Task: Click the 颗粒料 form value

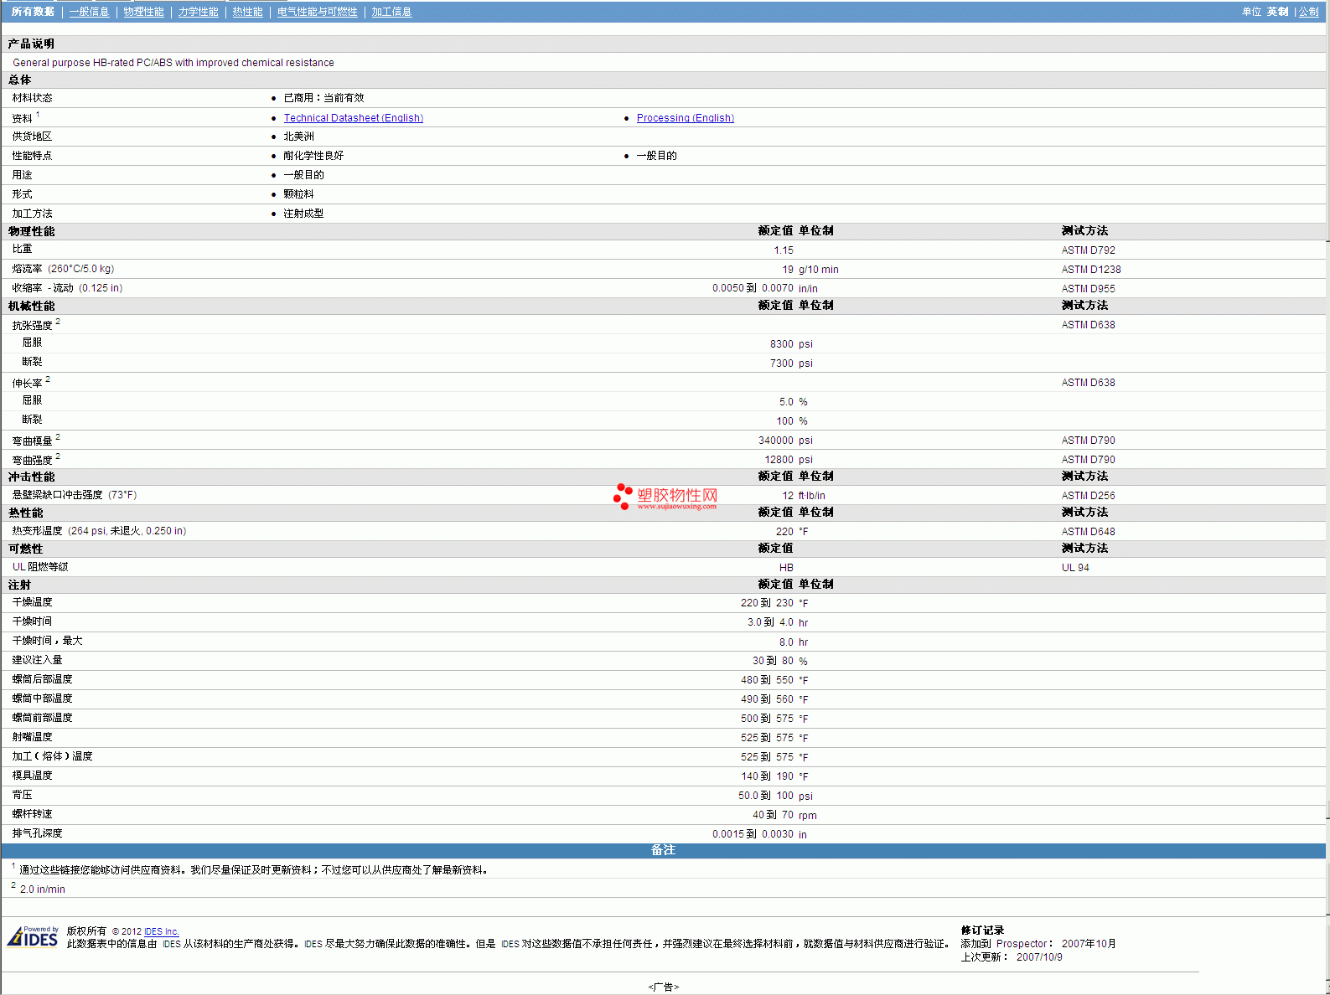Action: 298,194
